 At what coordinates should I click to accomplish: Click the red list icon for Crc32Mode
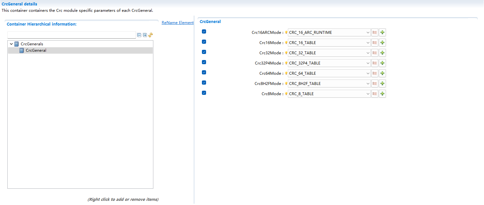point(375,53)
